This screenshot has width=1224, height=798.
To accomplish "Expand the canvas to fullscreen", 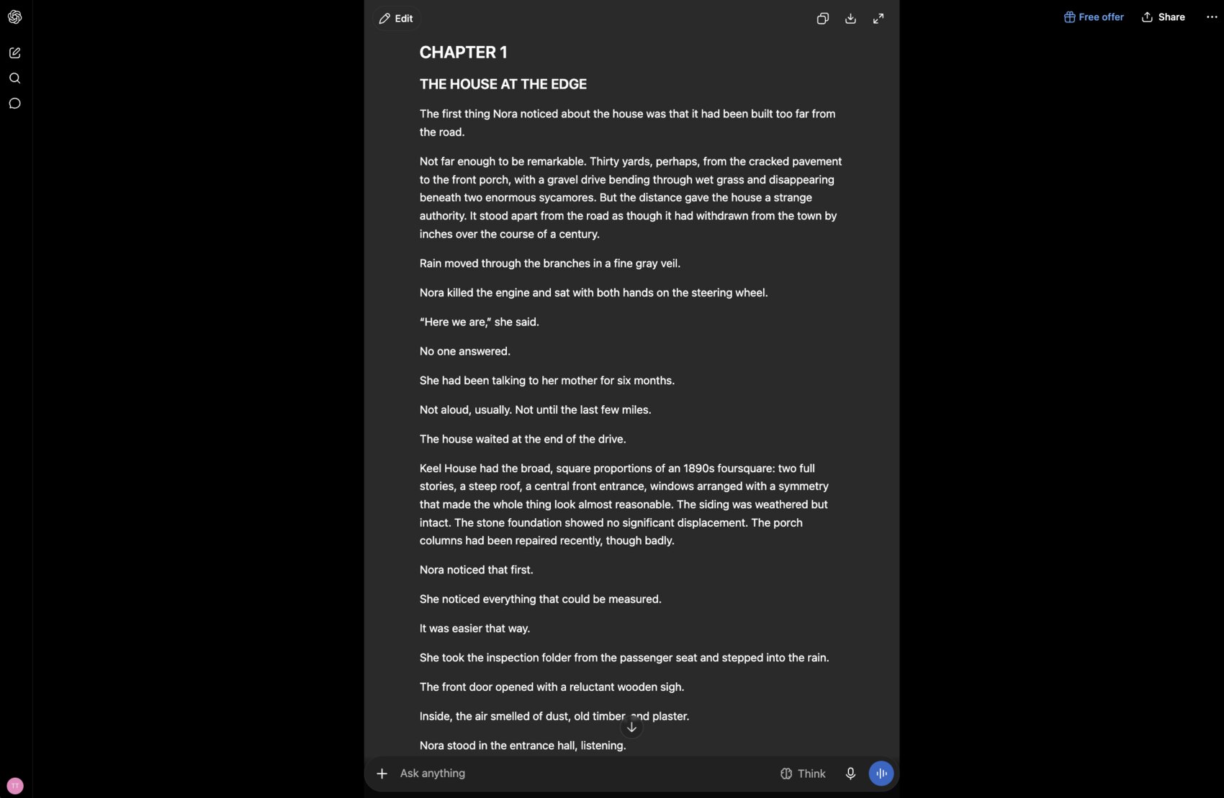I will [878, 19].
